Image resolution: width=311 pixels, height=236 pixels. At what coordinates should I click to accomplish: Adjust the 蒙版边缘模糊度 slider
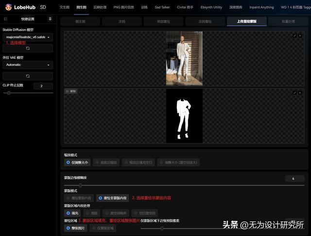point(81,185)
